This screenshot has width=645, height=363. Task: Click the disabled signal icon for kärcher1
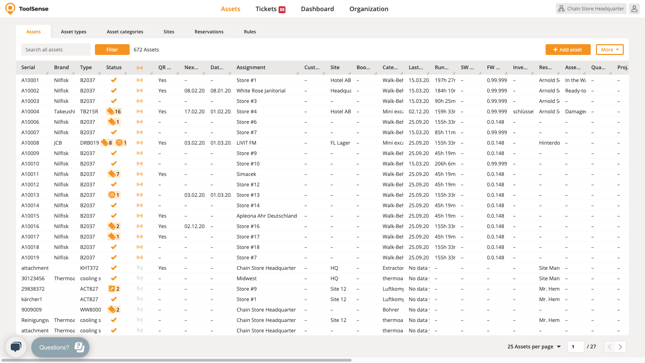coord(140,299)
